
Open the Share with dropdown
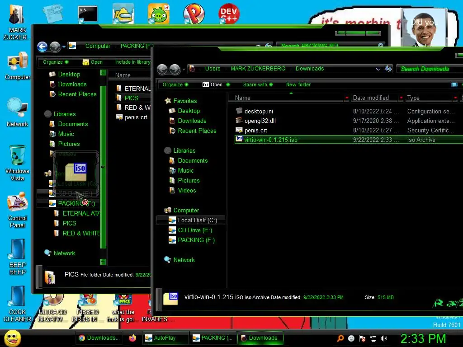pyautogui.click(x=257, y=84)
